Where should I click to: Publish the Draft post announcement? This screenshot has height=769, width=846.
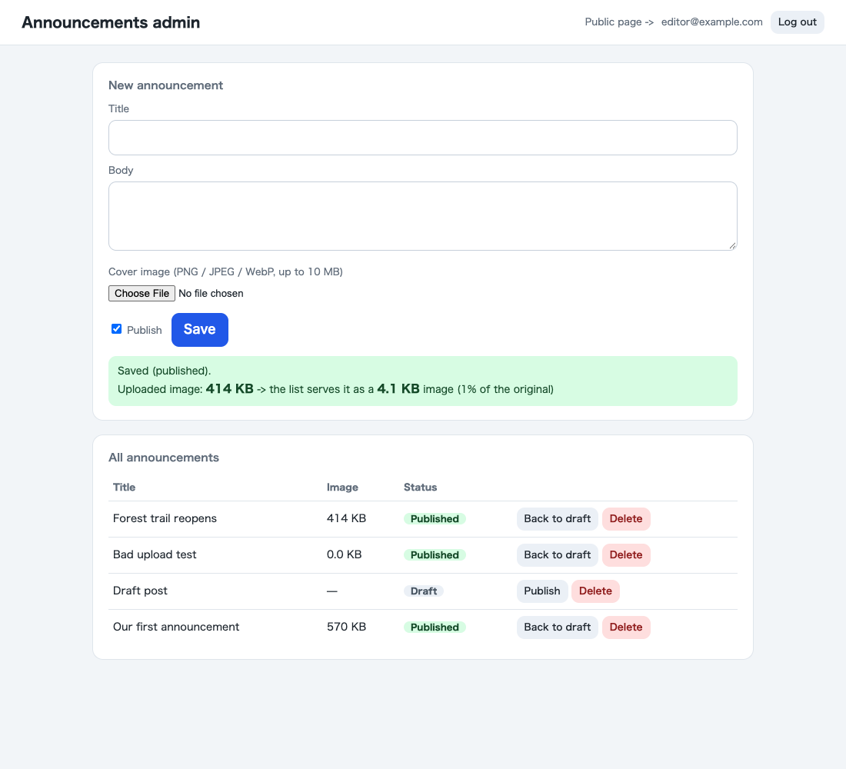[541, 591]
